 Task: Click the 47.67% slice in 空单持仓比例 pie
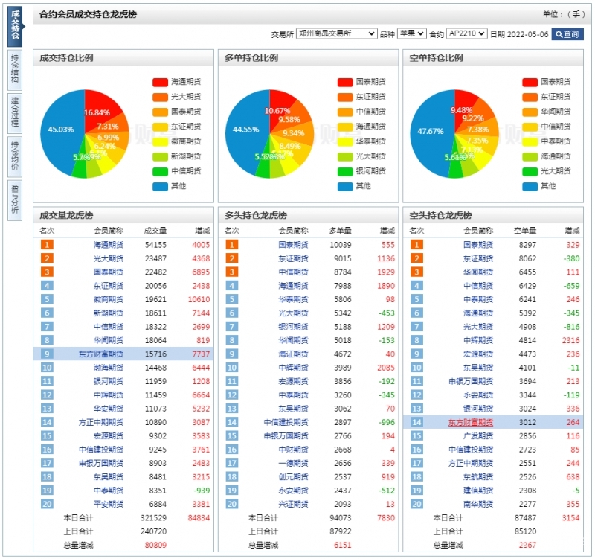(x=430, y=132)
